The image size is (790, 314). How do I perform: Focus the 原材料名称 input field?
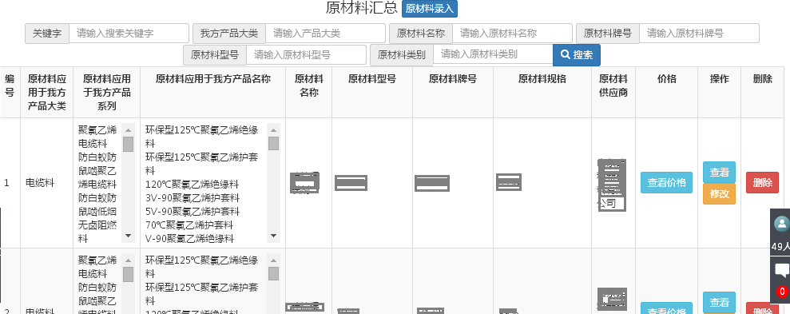[512, 34]
